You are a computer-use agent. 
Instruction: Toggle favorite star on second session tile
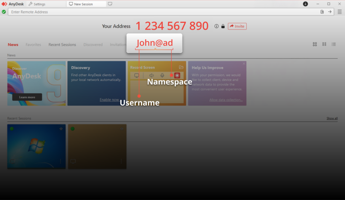tap(122, 129)
